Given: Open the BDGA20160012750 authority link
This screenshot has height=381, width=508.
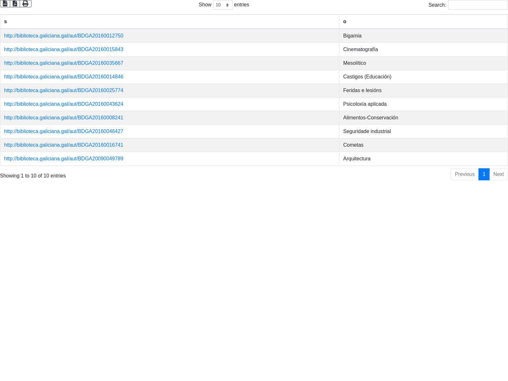Looking at the screenshot, I should (63, 36).
